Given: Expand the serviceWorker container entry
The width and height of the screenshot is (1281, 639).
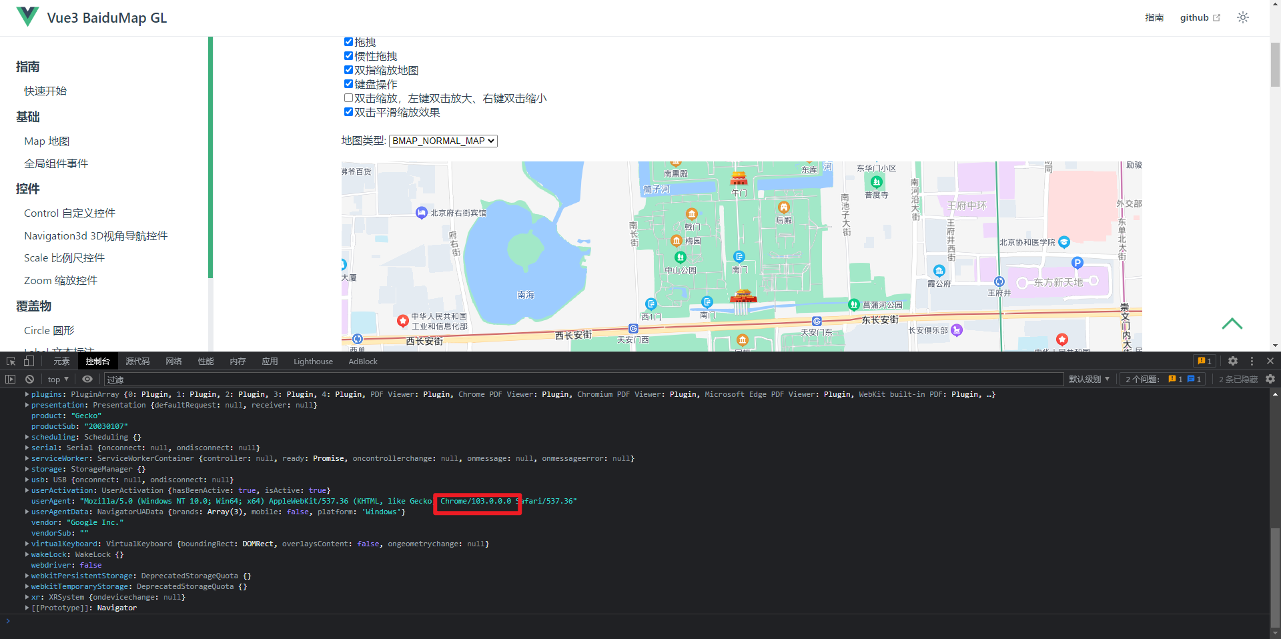Looking at the screenshot, I should point(27,458).
